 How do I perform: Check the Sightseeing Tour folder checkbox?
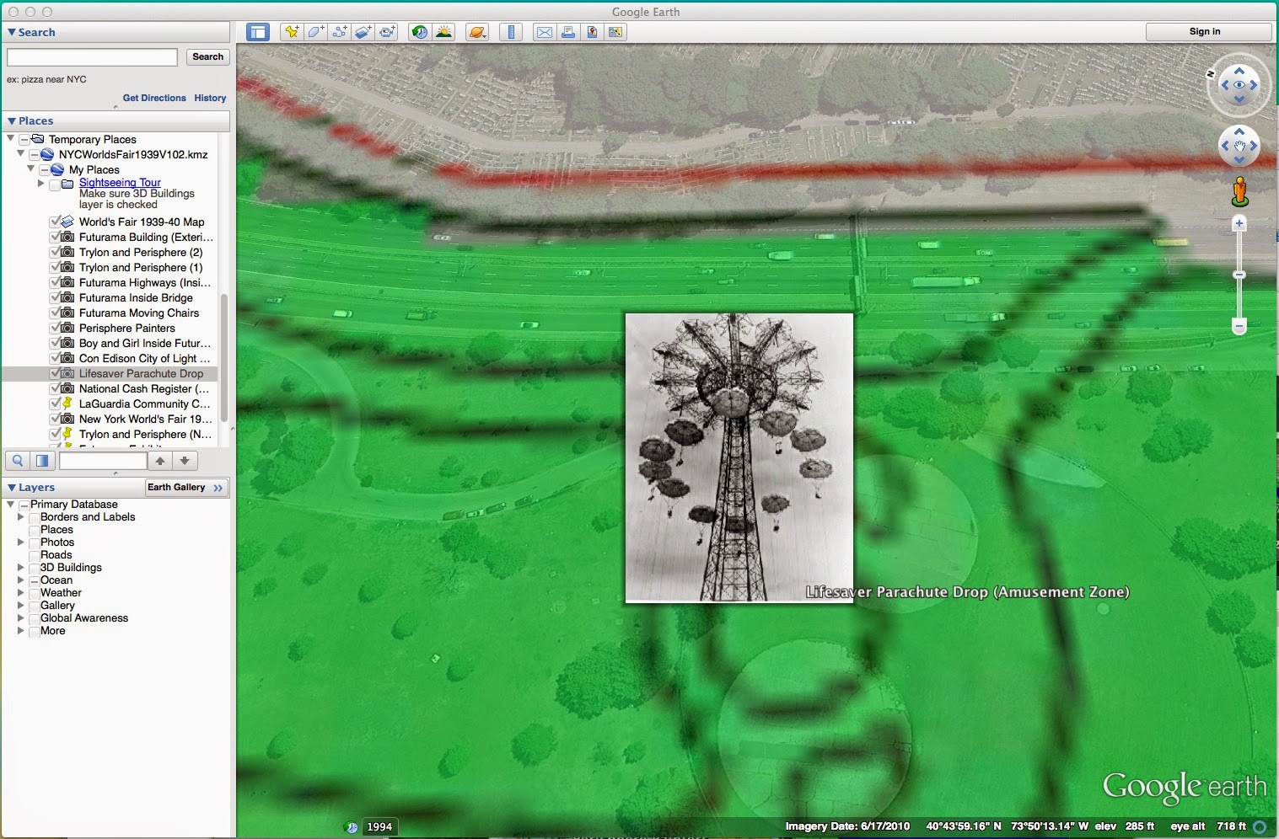pos(55,184)
